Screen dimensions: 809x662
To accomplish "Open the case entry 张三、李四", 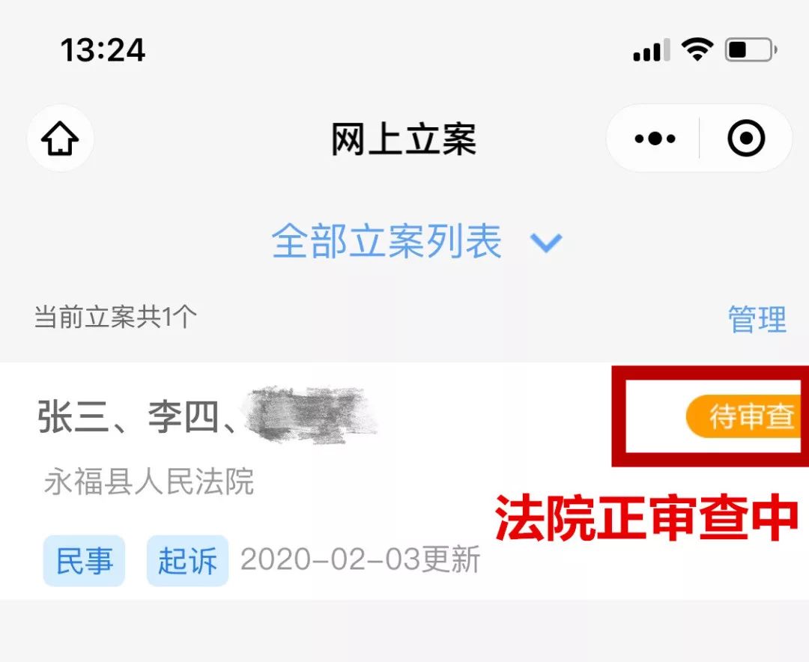I will [404, 481].
